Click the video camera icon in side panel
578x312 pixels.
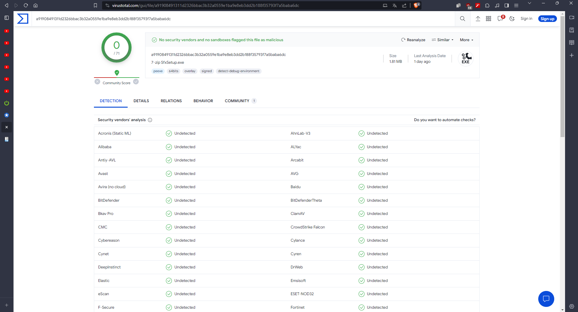(572, 17)
